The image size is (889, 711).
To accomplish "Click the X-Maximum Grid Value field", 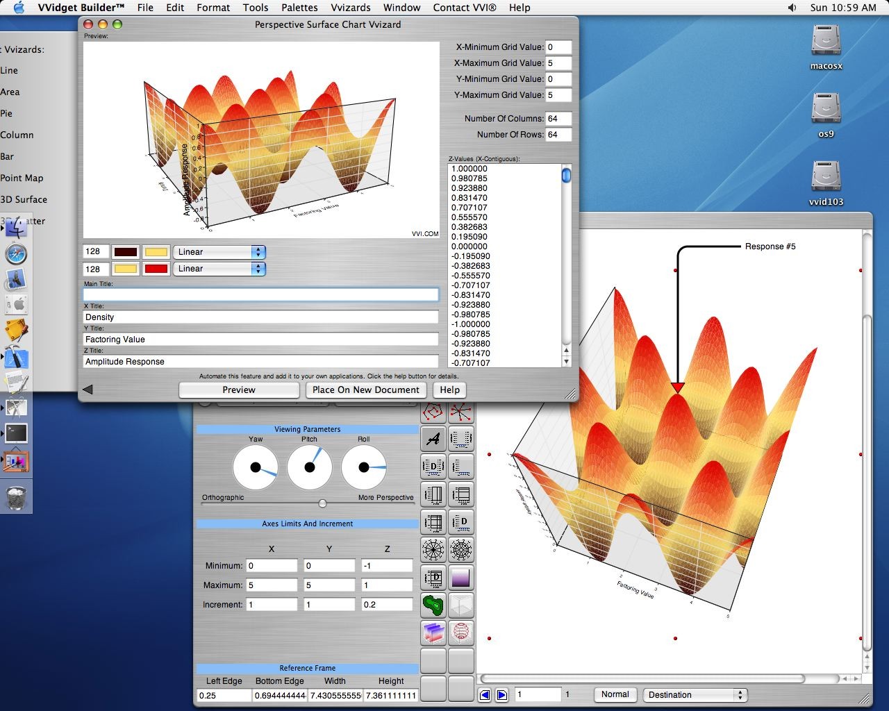I will tap(558, 63).
